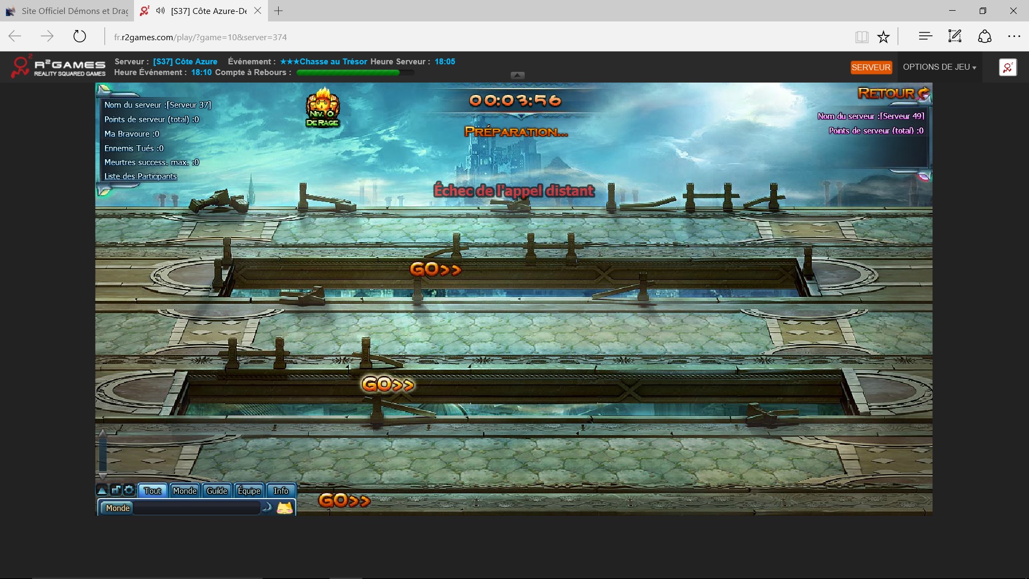This screenshot has width=1029, height=579.
Task: Switch to the Équipe chat tab
Action: click(249, 491)
